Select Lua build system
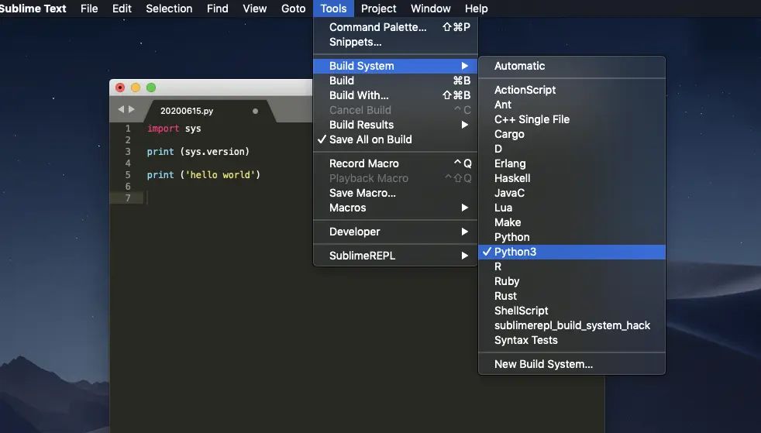The width and height of the screenshot is (761, 433). pos(572,208)
